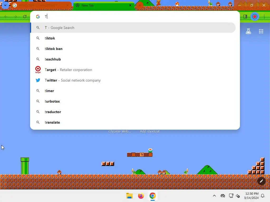Reload the page with refresh icon
Image resolution: width=270 pixels, height=202 pixels.
click(x=25, y=17)
